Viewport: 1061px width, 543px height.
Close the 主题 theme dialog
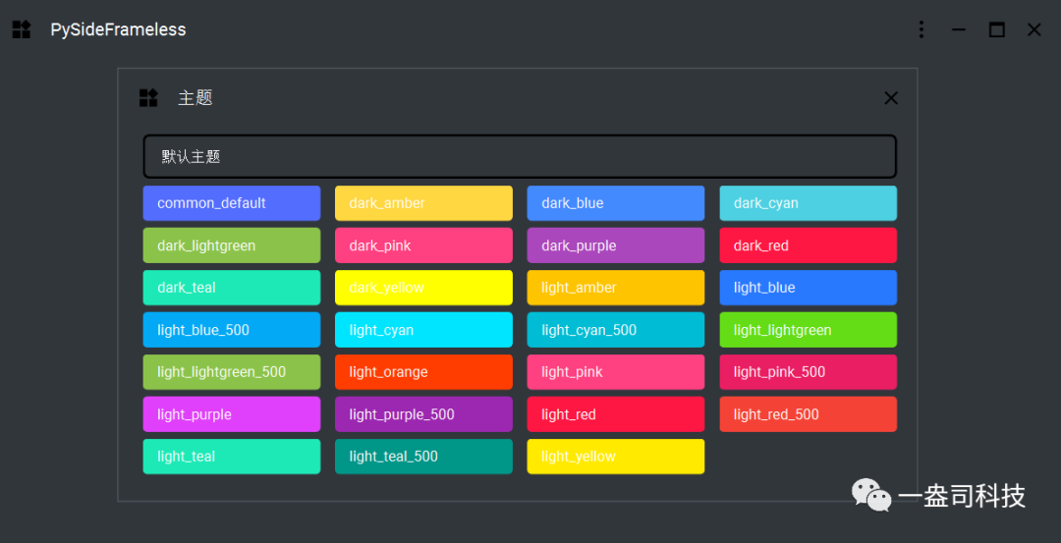tap(891, 98)
